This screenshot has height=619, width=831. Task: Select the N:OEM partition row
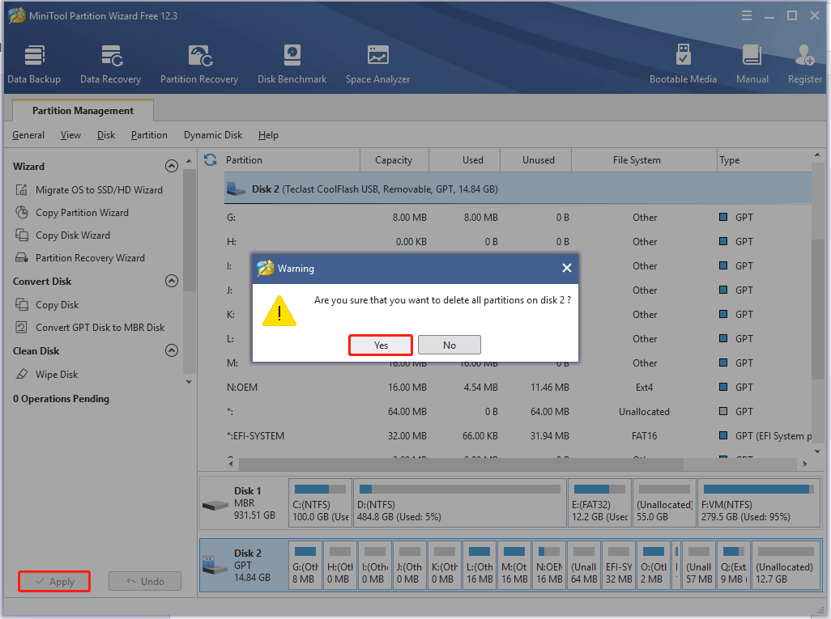tap(518, 387)
